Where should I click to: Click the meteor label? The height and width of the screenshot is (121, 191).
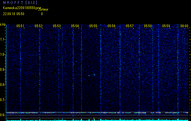(x=43, y=10)
